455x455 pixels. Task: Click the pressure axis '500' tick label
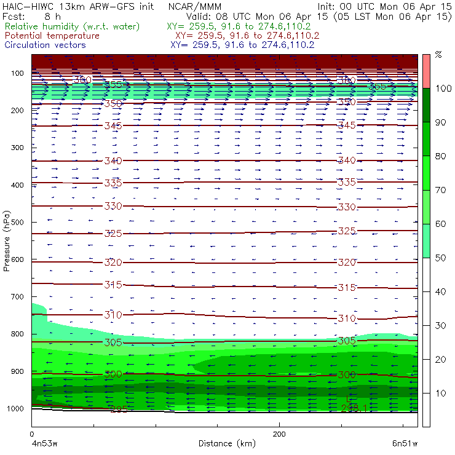(17, 223)
